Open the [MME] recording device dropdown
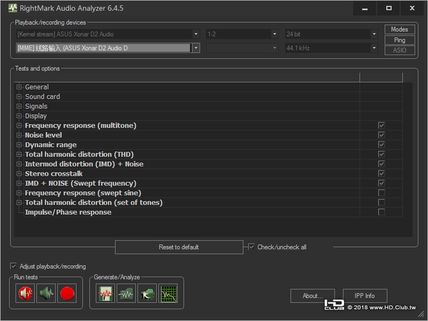428x321 pixels. coord(196,48)
